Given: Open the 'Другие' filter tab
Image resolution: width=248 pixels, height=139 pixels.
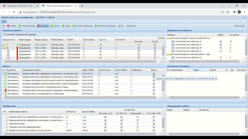Looking at the screenshot, I should tap(121, 26).
